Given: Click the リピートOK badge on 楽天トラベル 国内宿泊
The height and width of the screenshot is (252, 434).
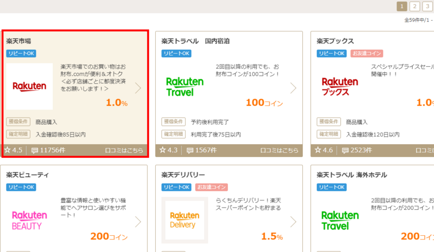Looking at the screenshot, I should [176, 54].
